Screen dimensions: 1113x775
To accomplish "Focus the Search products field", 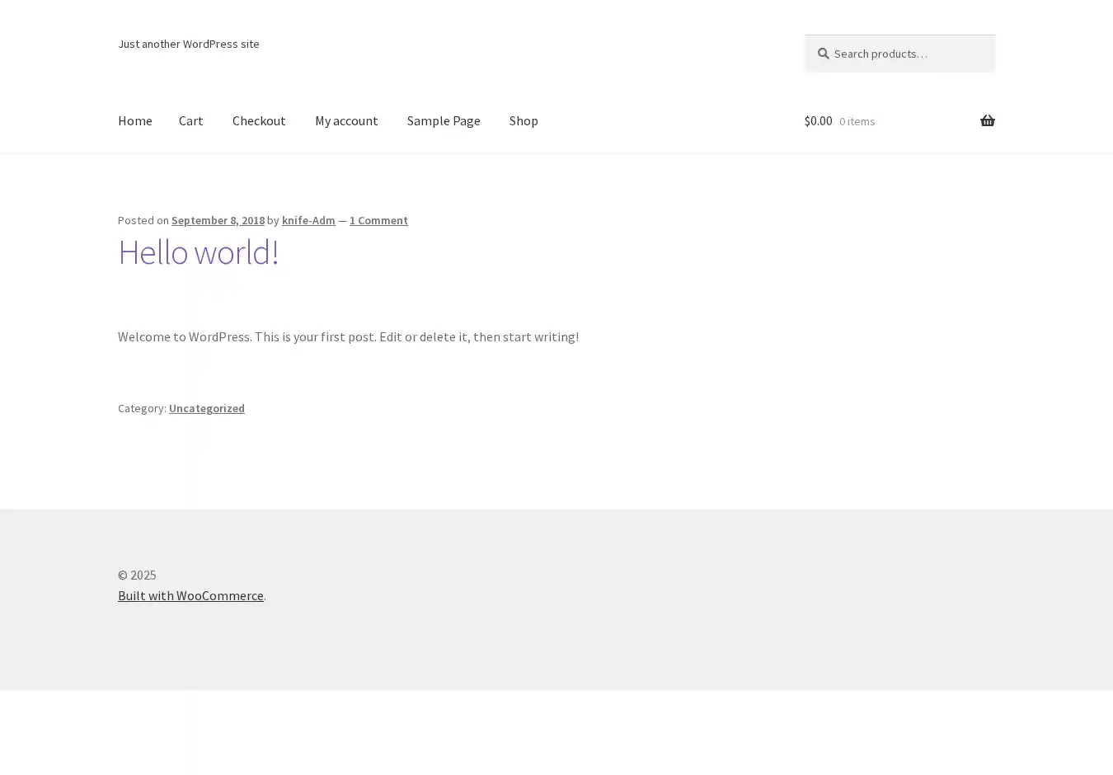I will [907, 54].
